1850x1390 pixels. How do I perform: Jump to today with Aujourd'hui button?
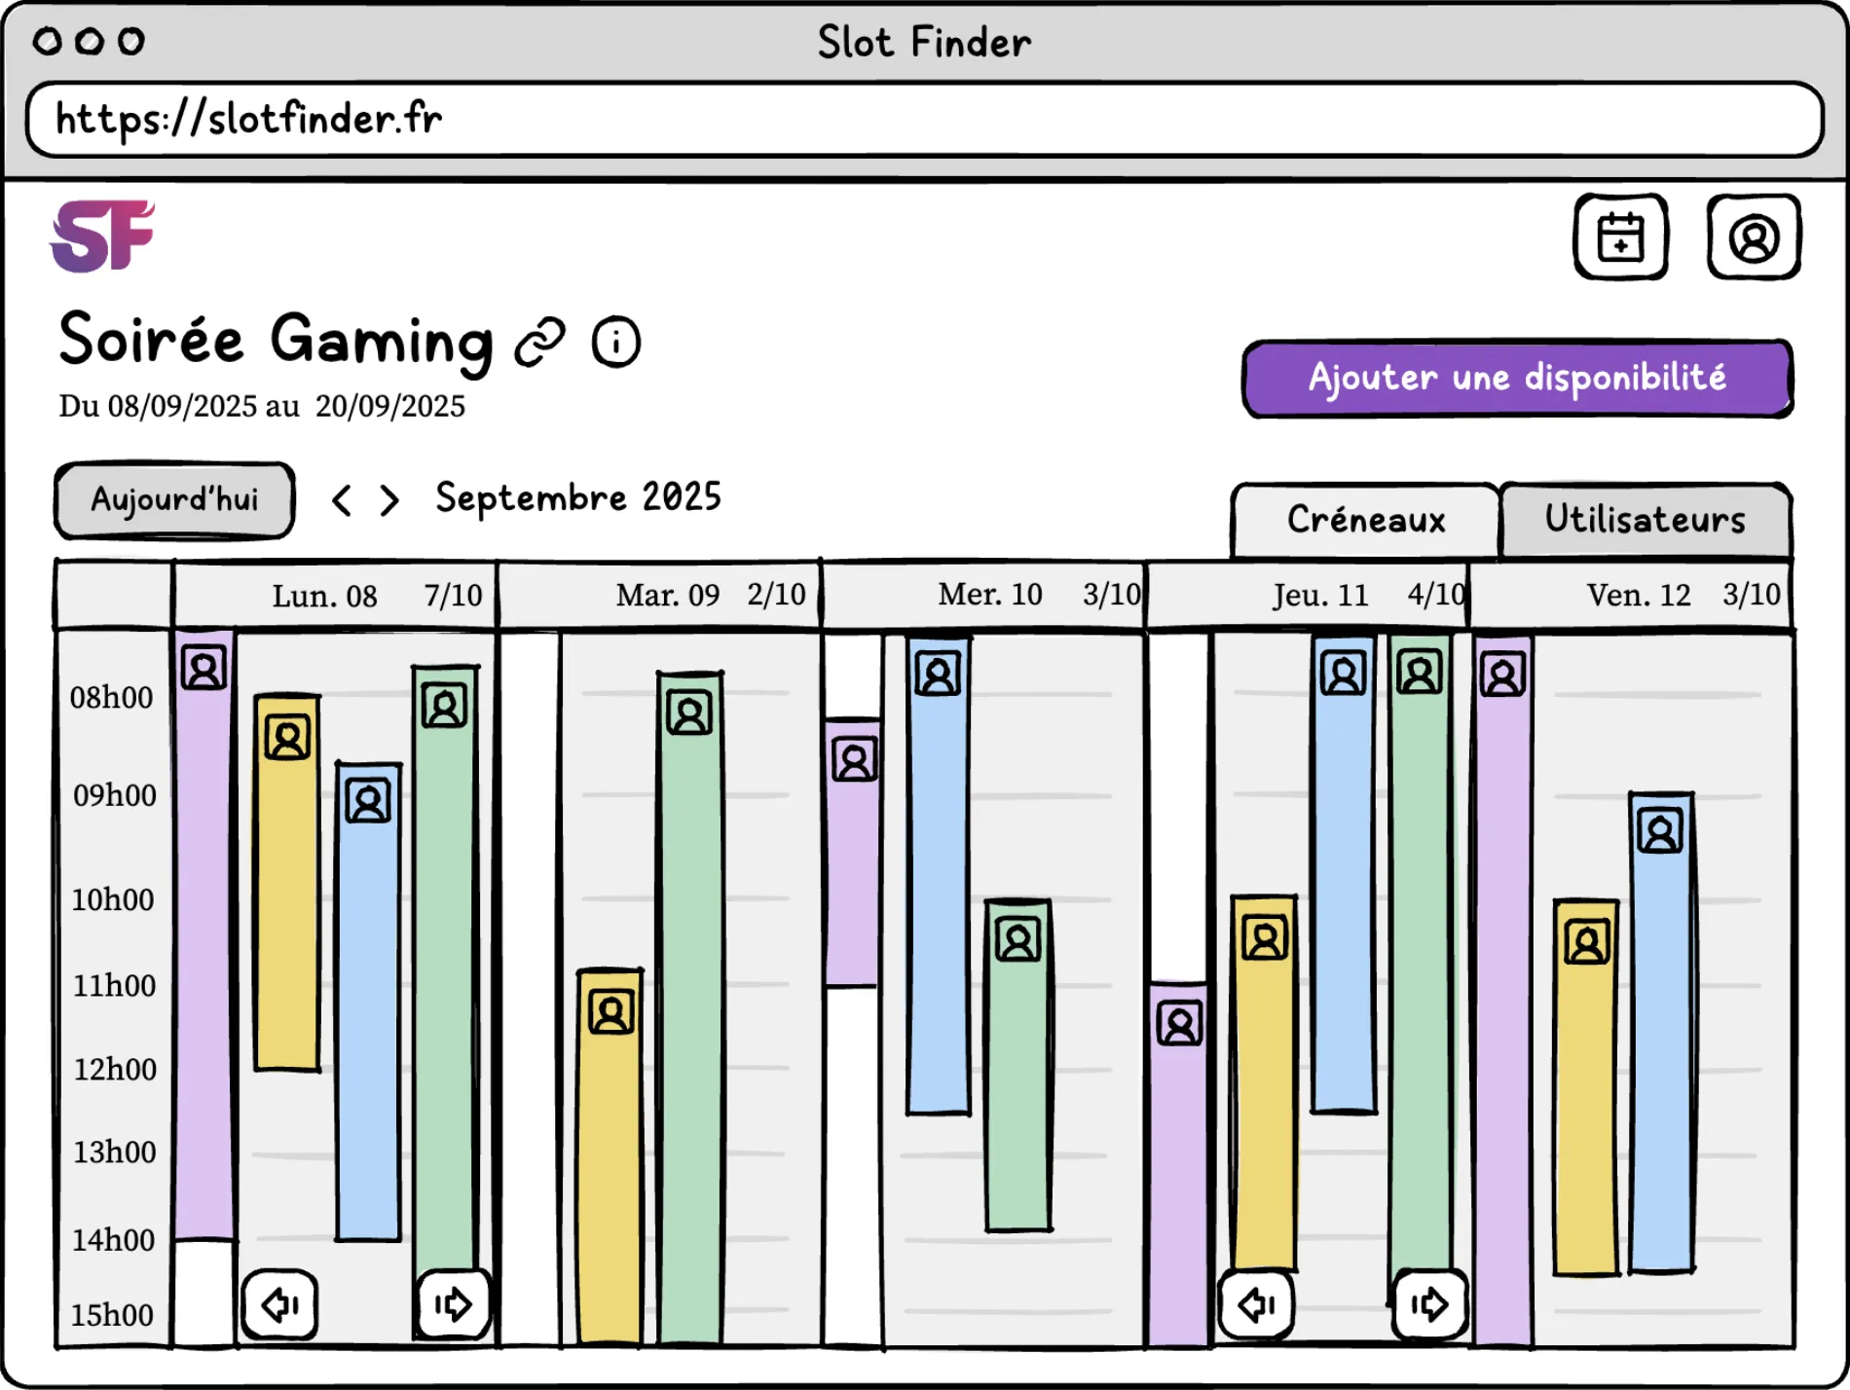175,500
